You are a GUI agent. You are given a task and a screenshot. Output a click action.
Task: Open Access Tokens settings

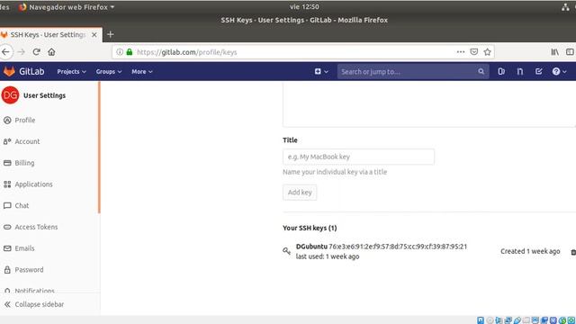coord(36,227)
